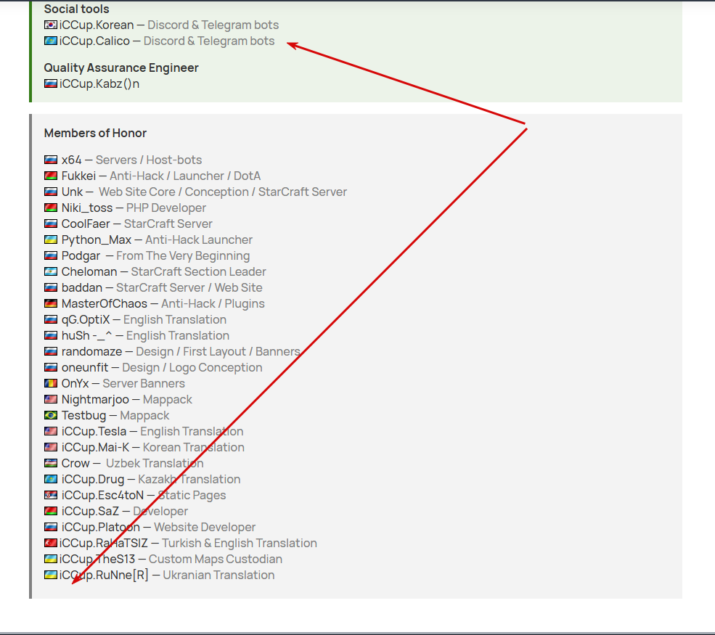Screen dimensions: 715x635
Task: Click the flag icon next to oneunfit
Action: [51, 367]
